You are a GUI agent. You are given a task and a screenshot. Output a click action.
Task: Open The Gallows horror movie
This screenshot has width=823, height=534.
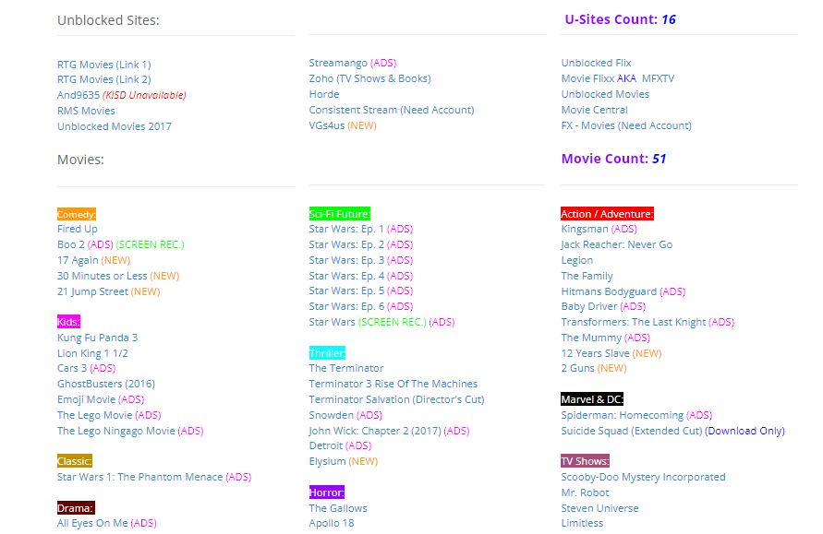338,508
